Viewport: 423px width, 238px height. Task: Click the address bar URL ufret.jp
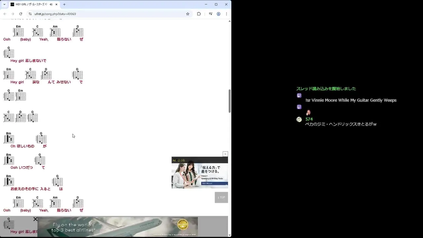(55, 14)
